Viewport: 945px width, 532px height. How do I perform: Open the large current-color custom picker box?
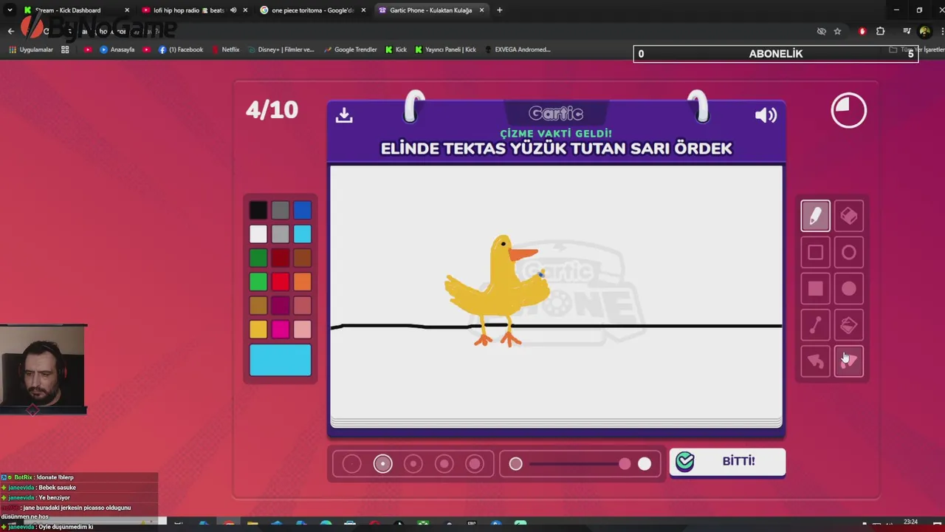tap(280, 361)
